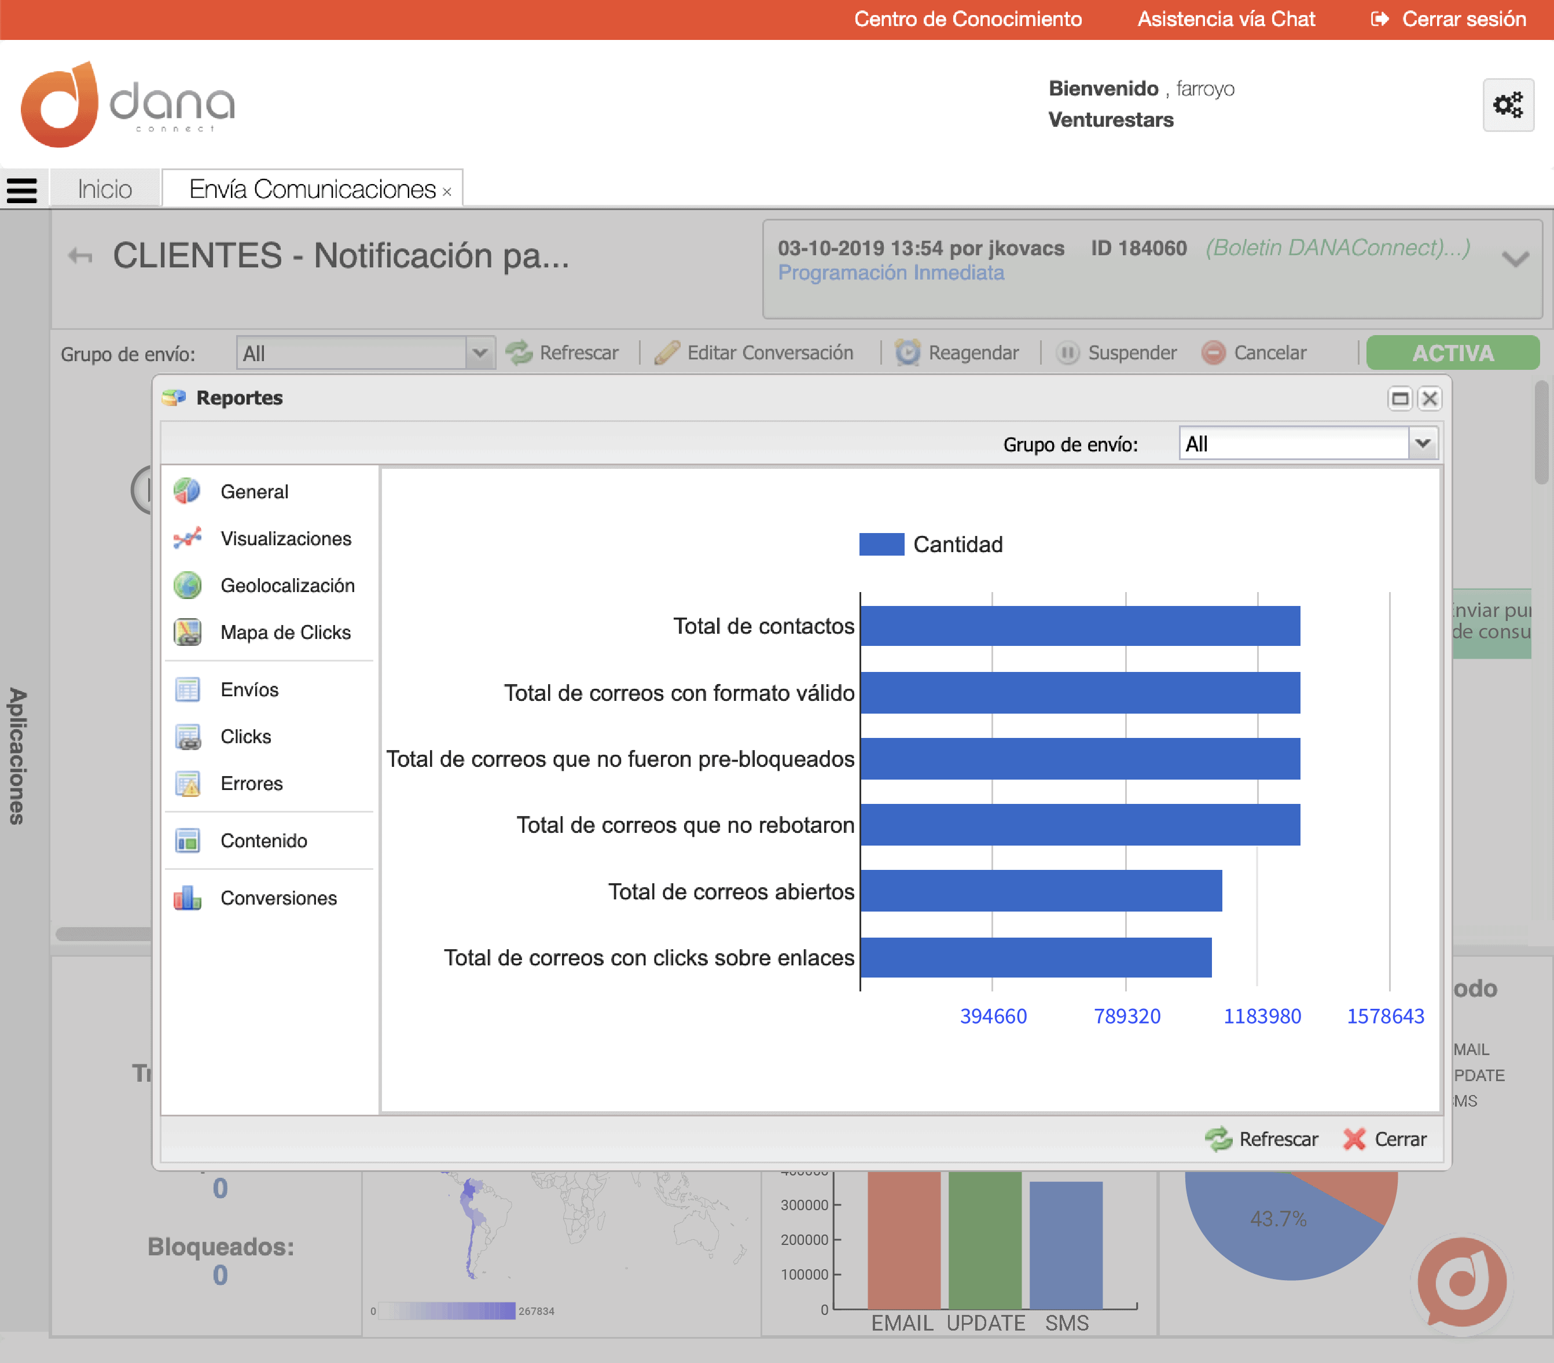This screenshot has height=1363, width=1554.
Task: Click Cancelar toolbar button
Action: [x=1254, y=352]
